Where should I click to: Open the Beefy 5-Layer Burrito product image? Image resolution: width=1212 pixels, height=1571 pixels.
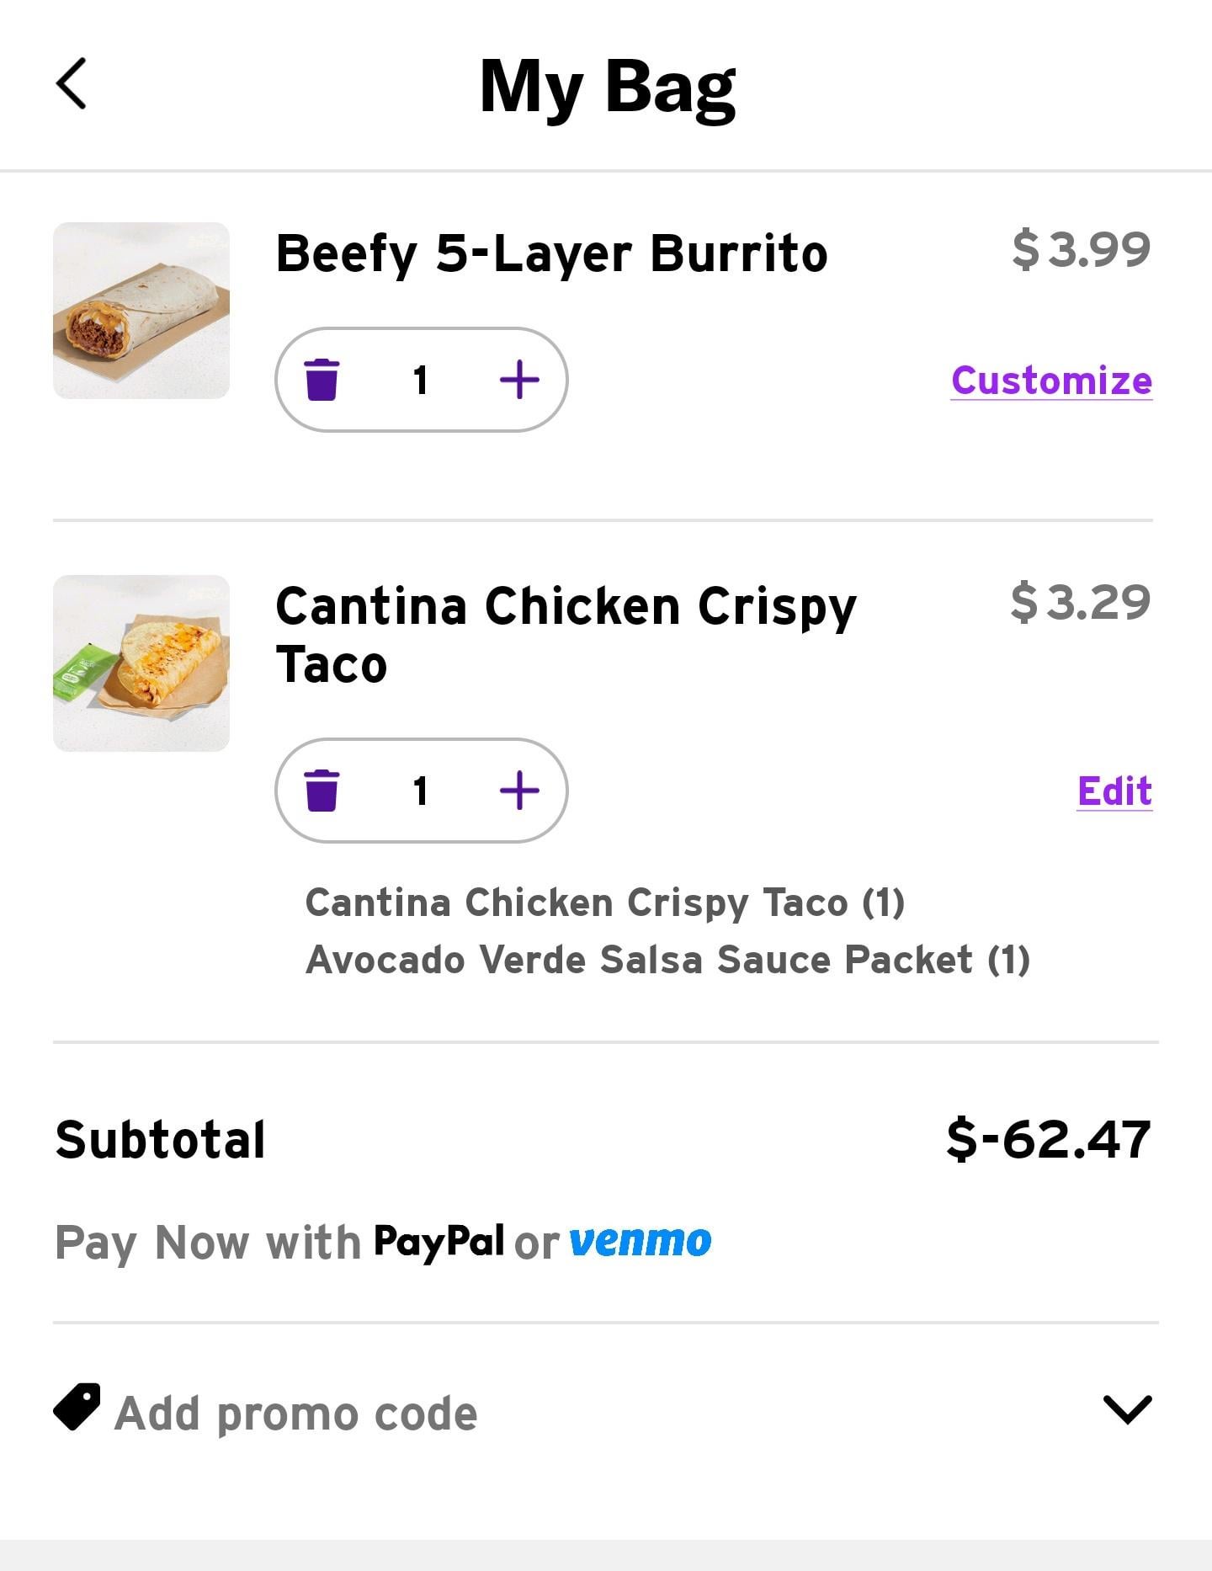coord(141,311)
